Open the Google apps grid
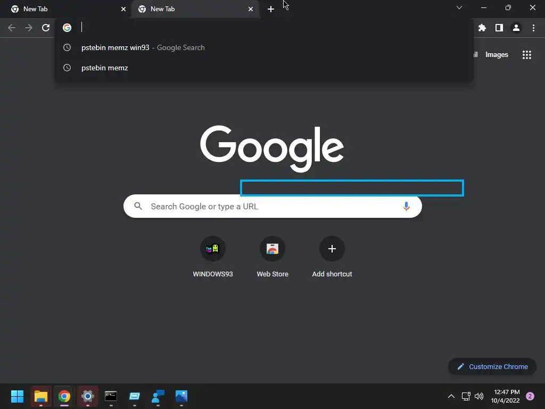The width and height of the screenshot is (545, 409). tap(527, 55)
